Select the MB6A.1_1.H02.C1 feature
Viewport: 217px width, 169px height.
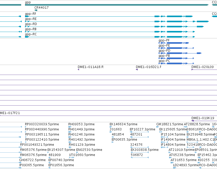tap(200, 140)
